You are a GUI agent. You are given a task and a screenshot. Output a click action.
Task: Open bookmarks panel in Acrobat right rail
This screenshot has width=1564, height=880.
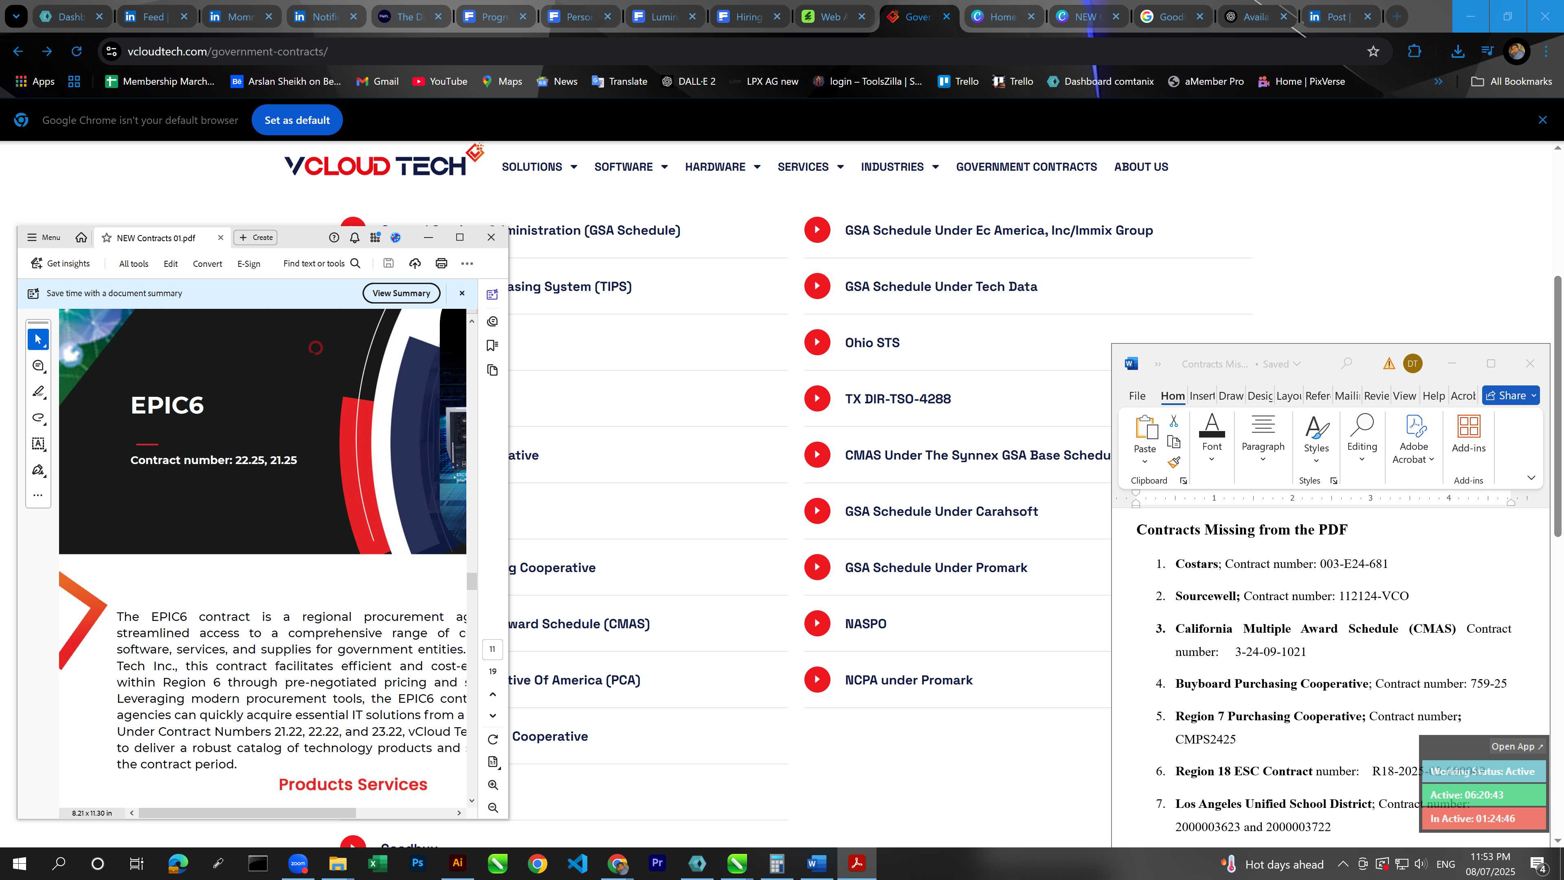click(x=492, y=345)
